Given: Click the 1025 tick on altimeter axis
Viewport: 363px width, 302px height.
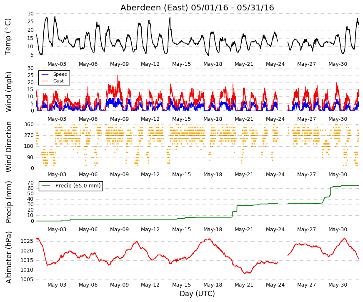Looking at the screenshot, I should point(27,241).
